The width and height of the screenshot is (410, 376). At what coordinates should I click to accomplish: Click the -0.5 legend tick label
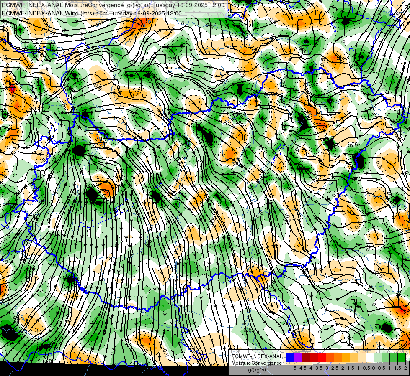tap(366, 368)
